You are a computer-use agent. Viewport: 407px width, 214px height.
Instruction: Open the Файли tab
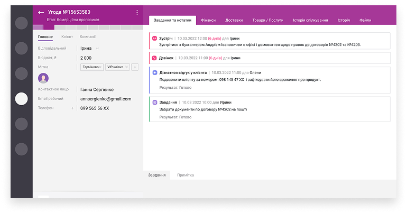pyautogui.click(x=365, y=20)
